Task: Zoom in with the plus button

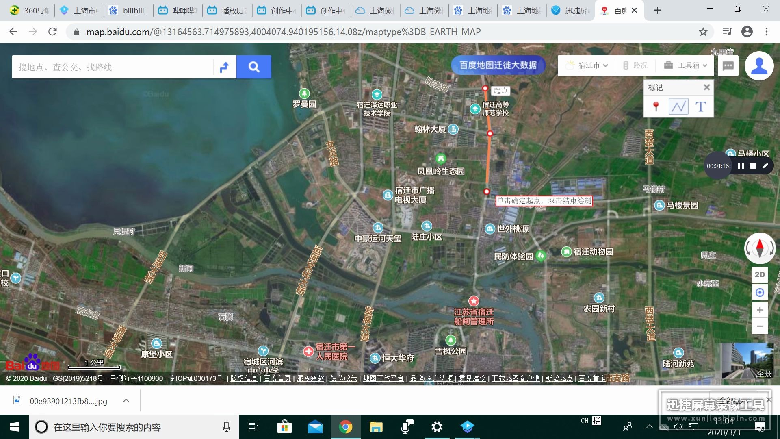Action: click(760, 310)
